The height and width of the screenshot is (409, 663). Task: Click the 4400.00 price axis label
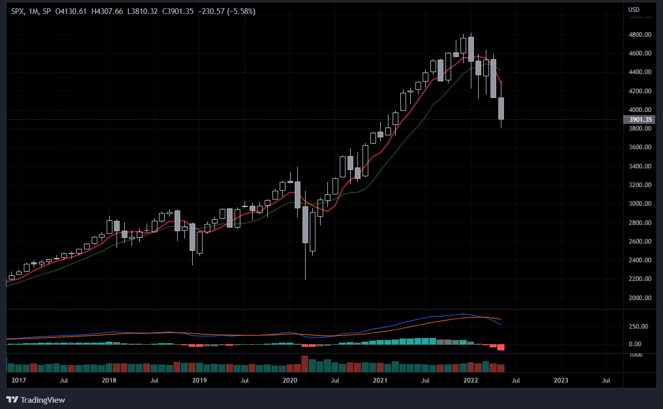click(640, 72)
